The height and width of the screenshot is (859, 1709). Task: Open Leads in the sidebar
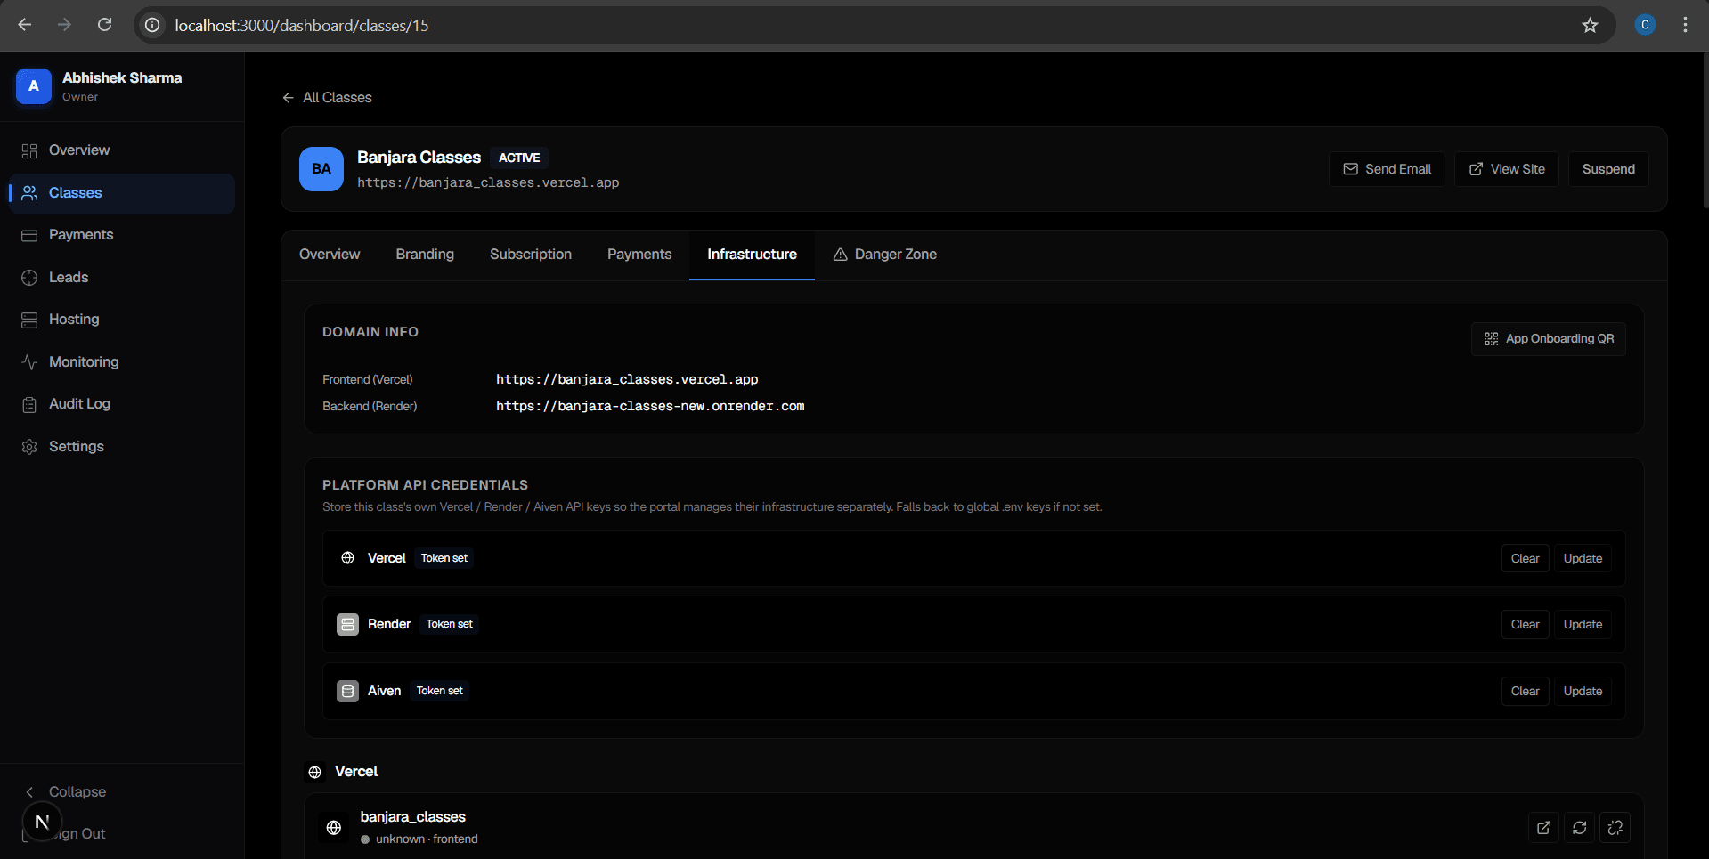(122, 278)
